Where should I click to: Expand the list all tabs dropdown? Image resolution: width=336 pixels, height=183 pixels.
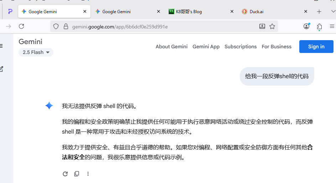(x=333, y=11)
